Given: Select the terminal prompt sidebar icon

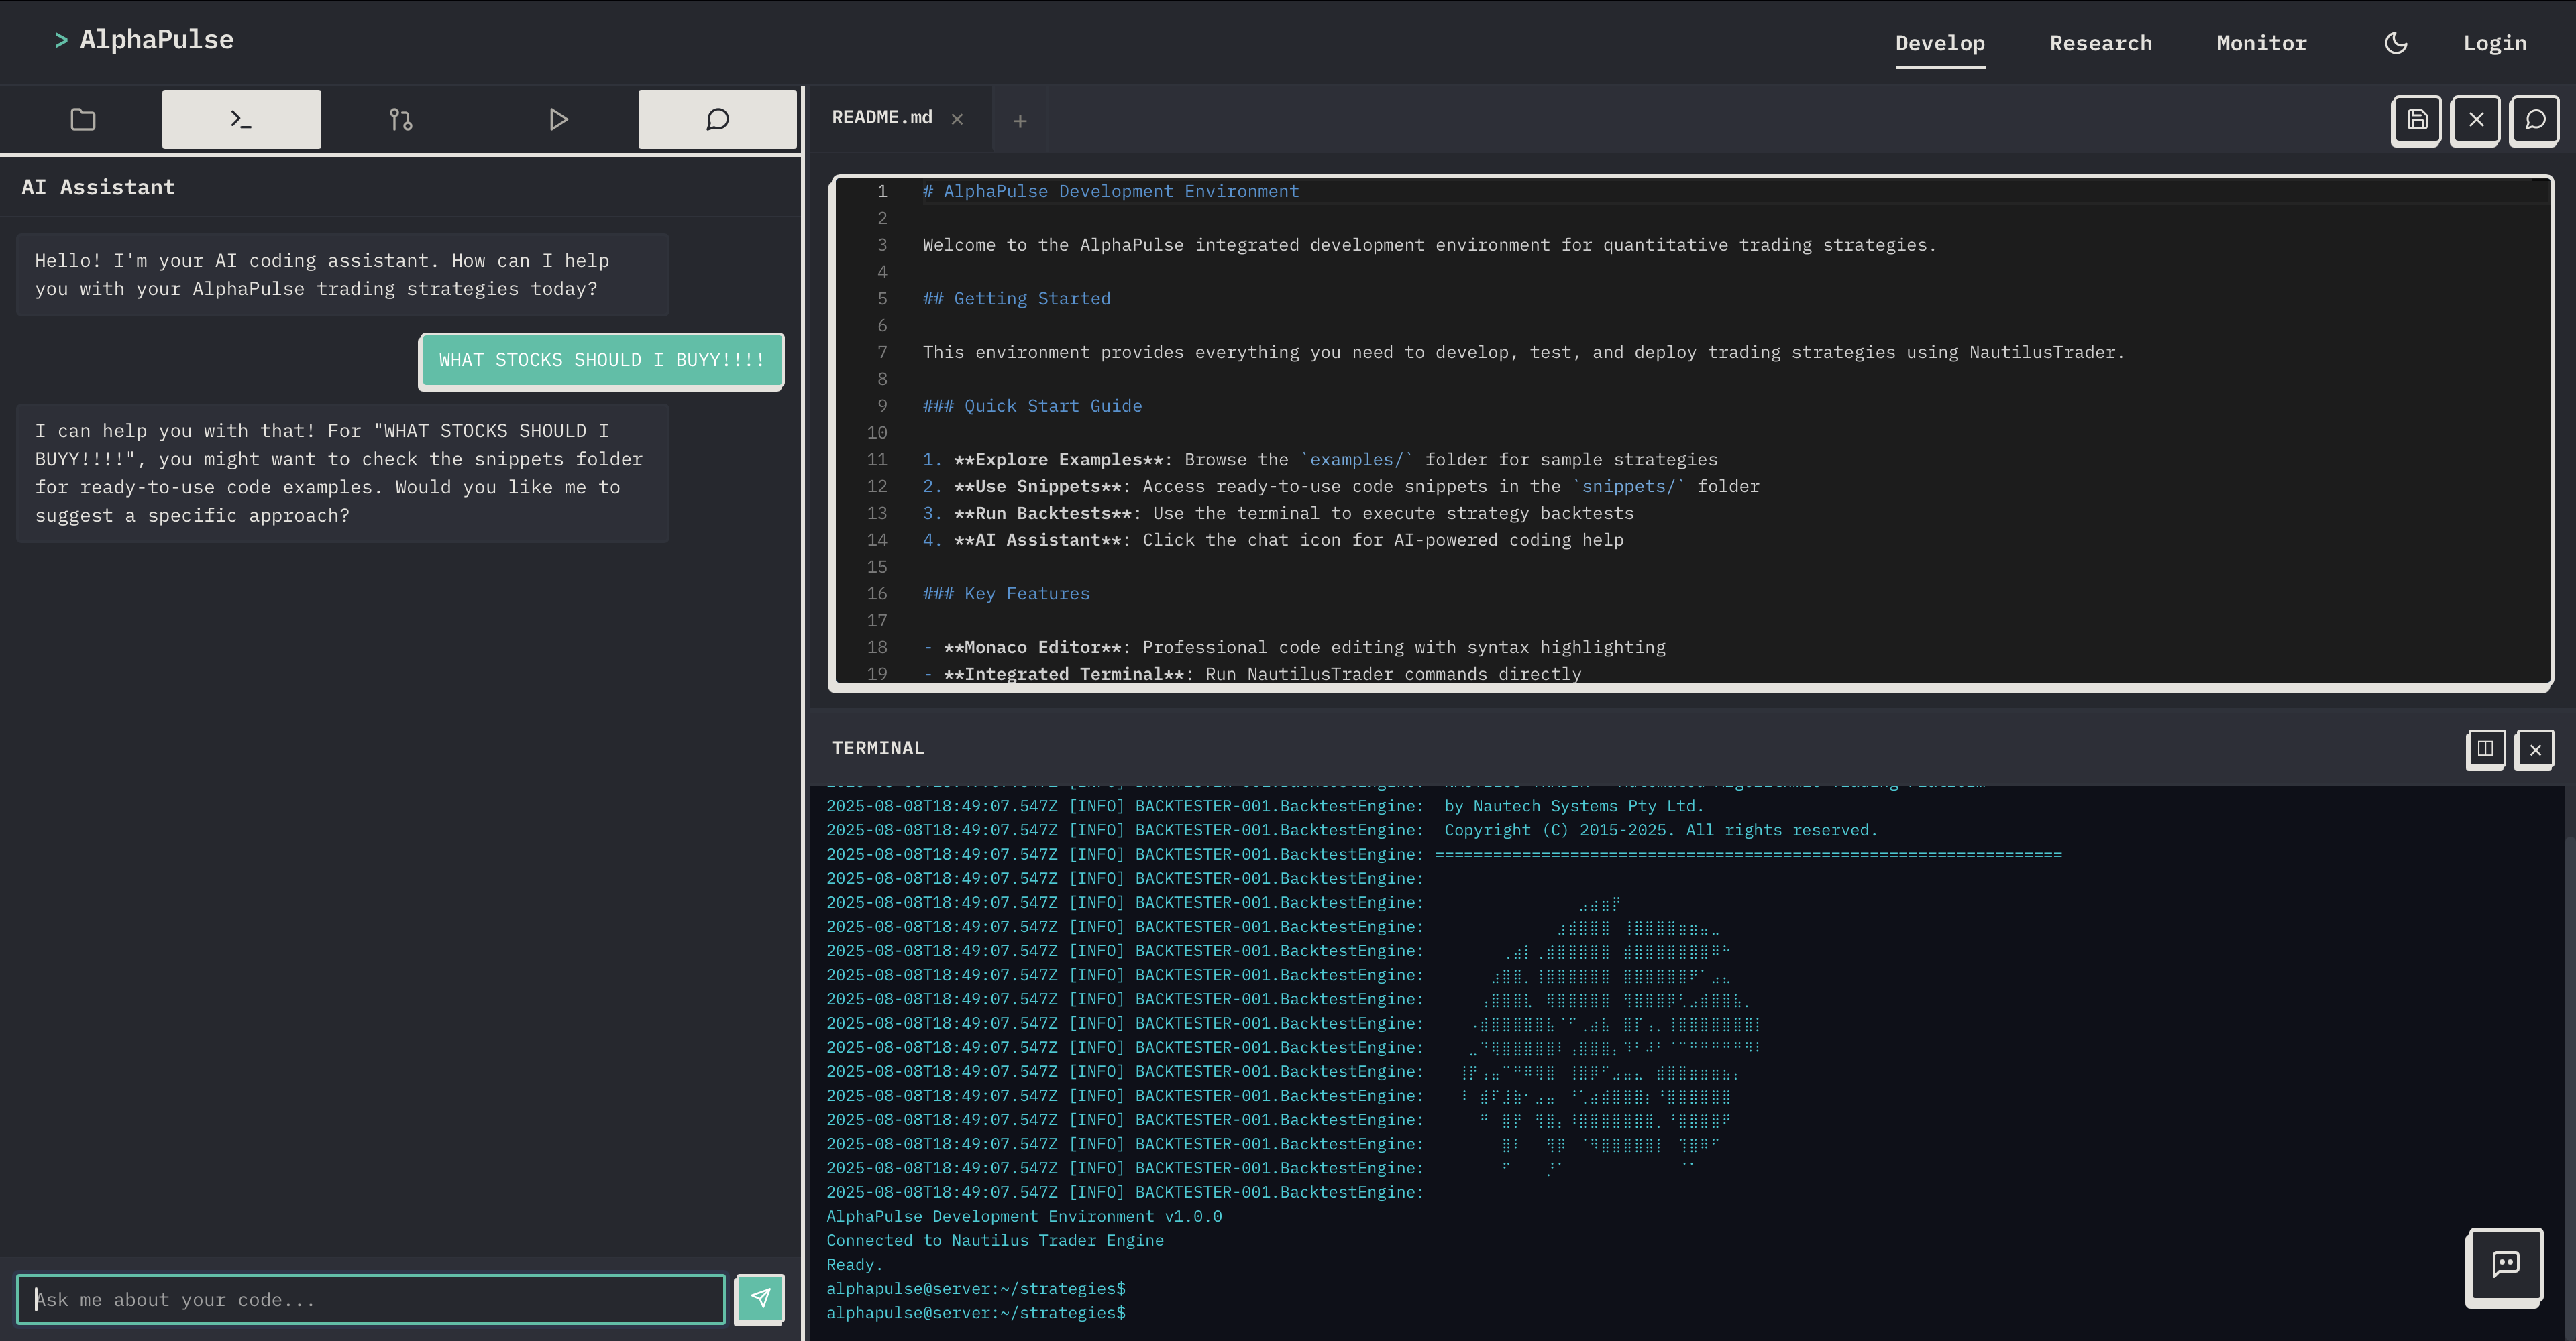Looking at the screenshot, I should pyautogui.click(x=241, y=120).
